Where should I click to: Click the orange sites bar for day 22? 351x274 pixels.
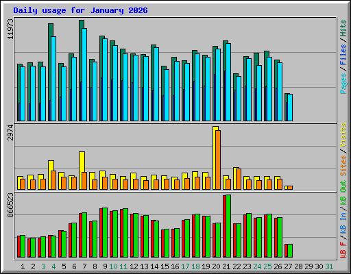[x=239, y=179]
